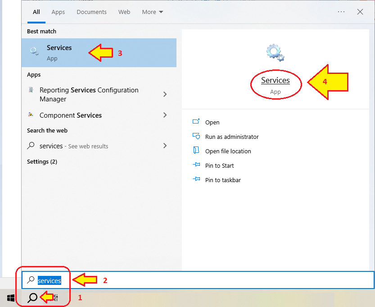Select the Documents search tab
The height and width of the screenshot is (307, 375).
tap(91, 12)
